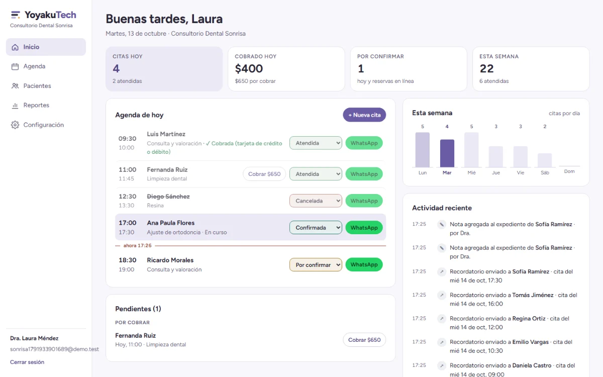Click the reminder icon for Emilio Vargas
The height and width of the screenshot is (377, 603).
click(442, 342)
